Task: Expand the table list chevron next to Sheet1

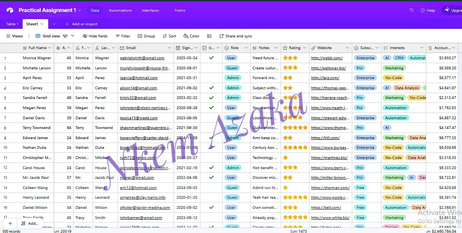Action: [54, 24]
